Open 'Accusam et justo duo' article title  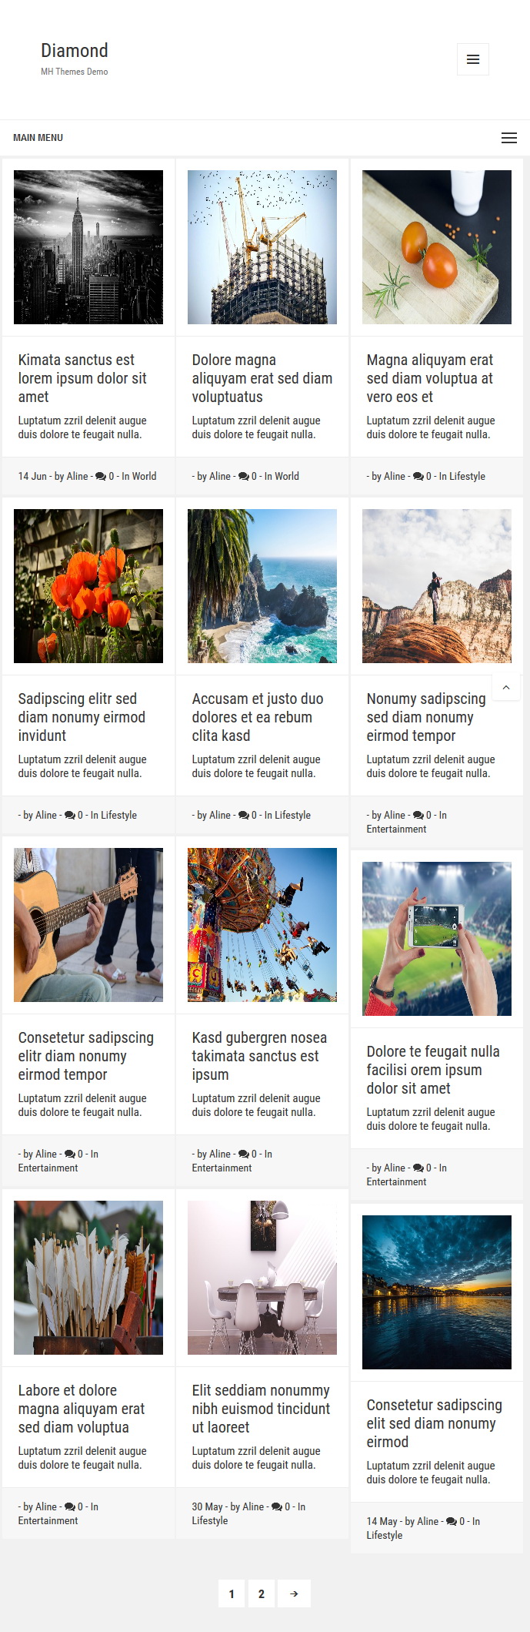pos(258,717)
